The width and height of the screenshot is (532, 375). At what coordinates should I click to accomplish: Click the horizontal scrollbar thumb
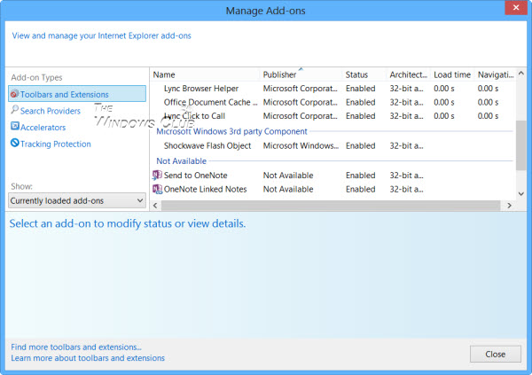click(331, 206)
